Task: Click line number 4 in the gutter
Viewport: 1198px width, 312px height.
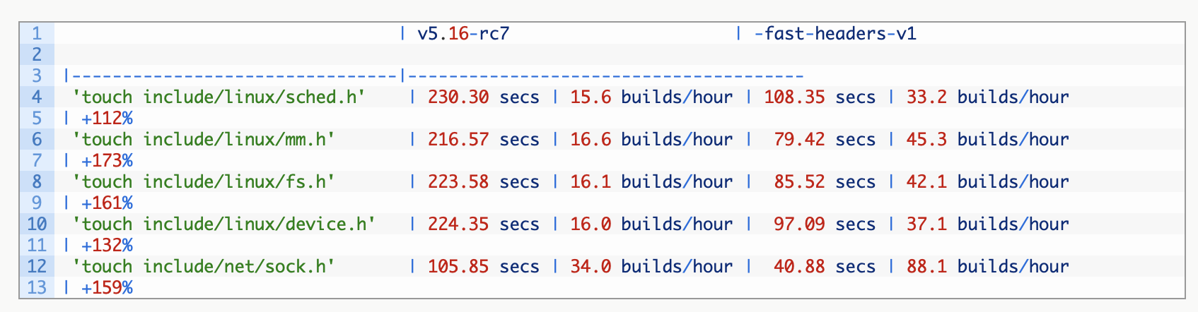Action: pos(37,97)
